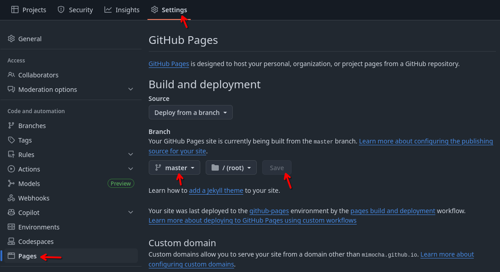This screenshot has height=272, width=500.
Task: Select Pages in the sidebar
Action: point(71,256)
